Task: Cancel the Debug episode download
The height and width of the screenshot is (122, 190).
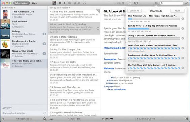Action: point(183,38)
